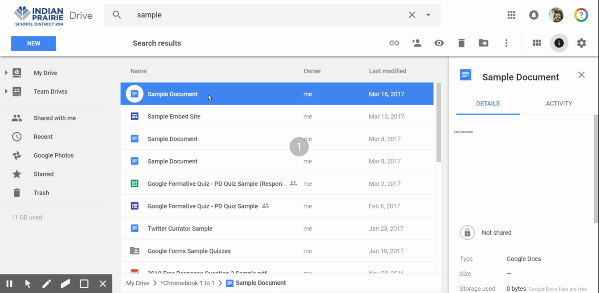599x293 pixels.
Task: Click the preview eye icon
Action: click(x=439, y=43)
